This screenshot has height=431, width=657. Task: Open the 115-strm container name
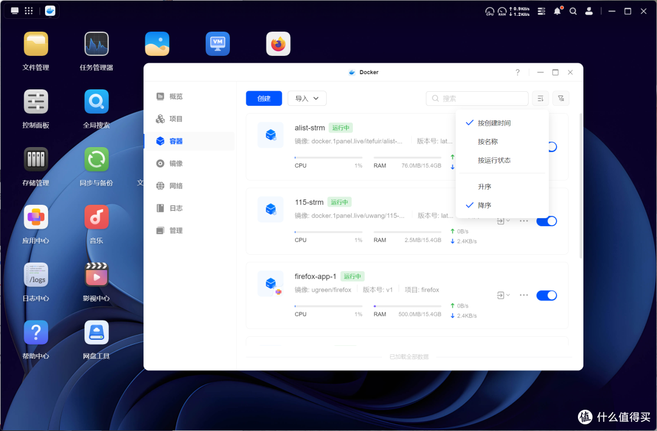[309, 202]
